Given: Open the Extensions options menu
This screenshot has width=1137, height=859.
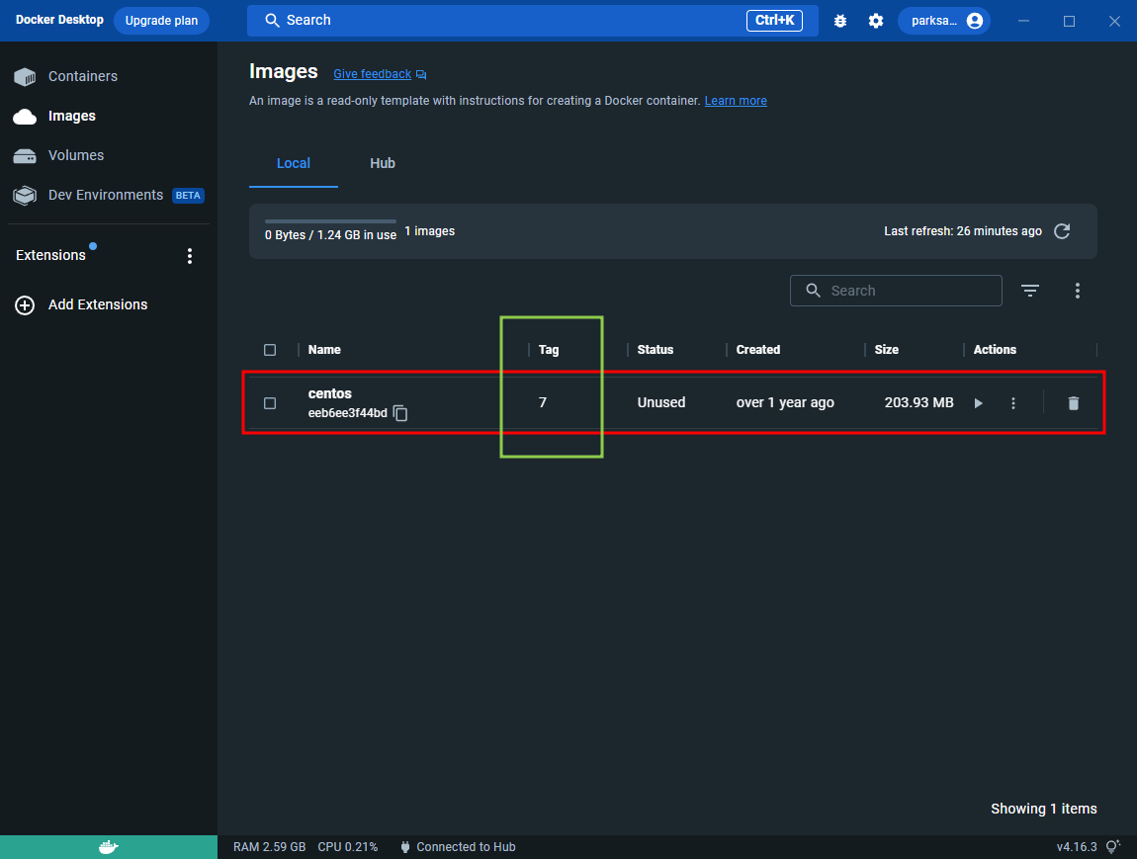Looking at the screenshot, I should coord(189,256).
